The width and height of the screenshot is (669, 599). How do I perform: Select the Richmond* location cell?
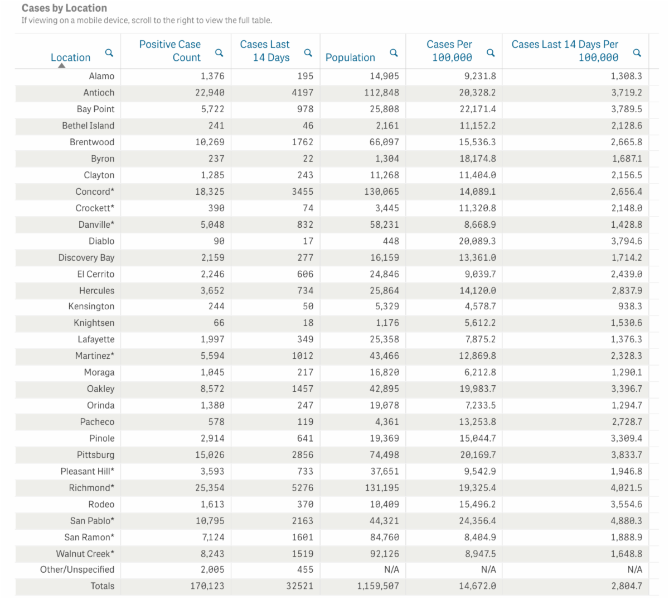click(x=91, y=488)
